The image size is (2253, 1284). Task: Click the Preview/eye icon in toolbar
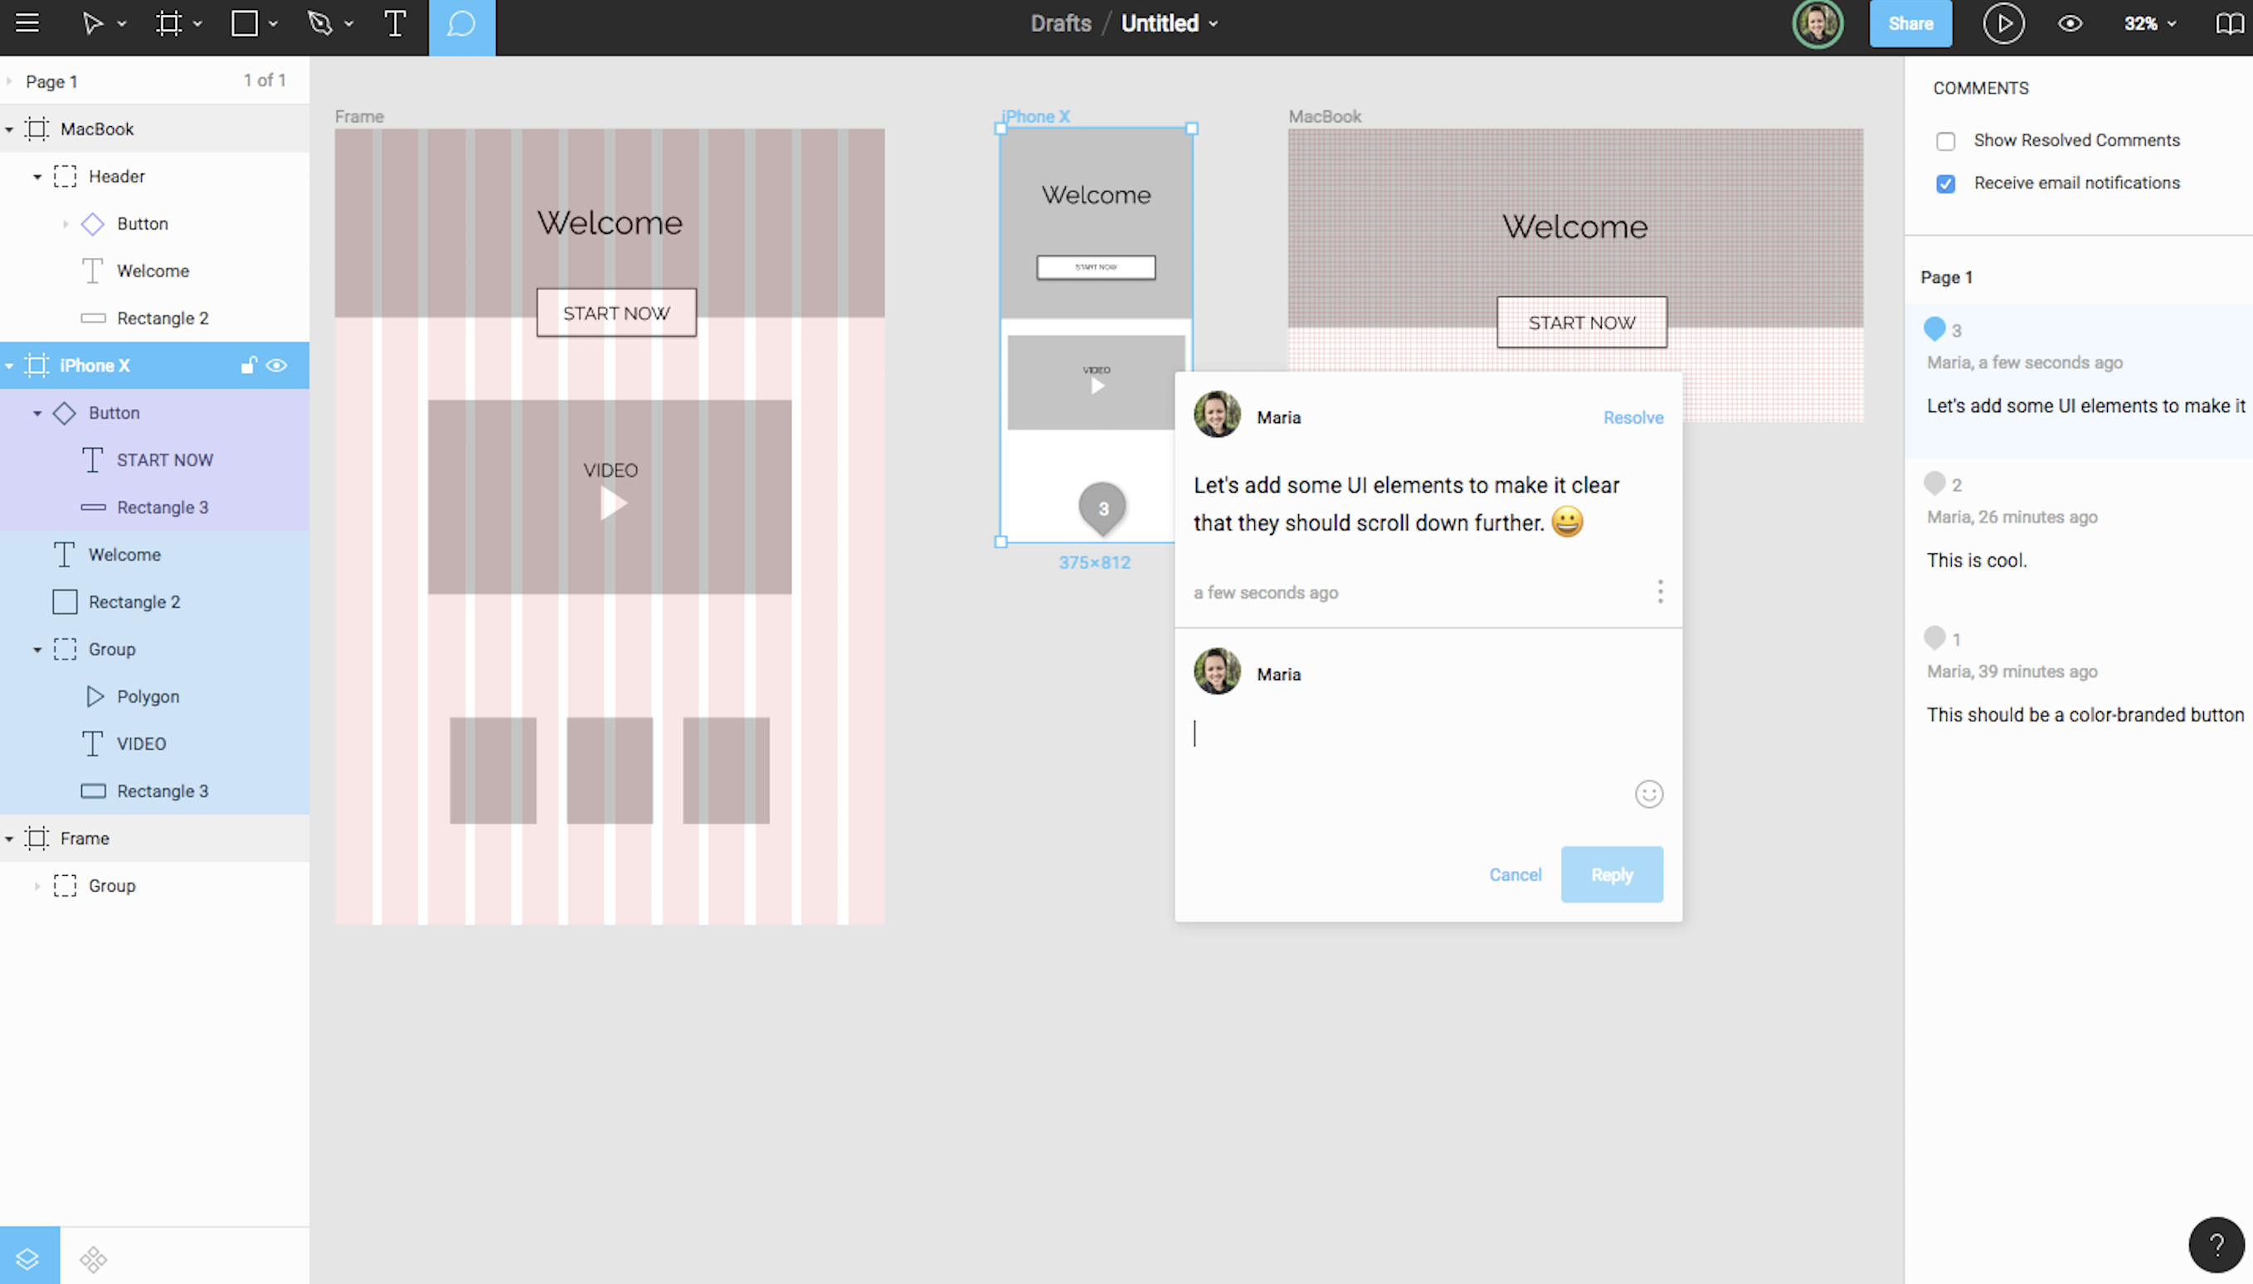(x=2072, y=23)
